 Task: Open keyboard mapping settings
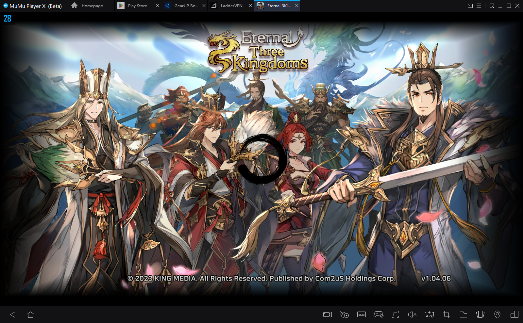[362, 315]
